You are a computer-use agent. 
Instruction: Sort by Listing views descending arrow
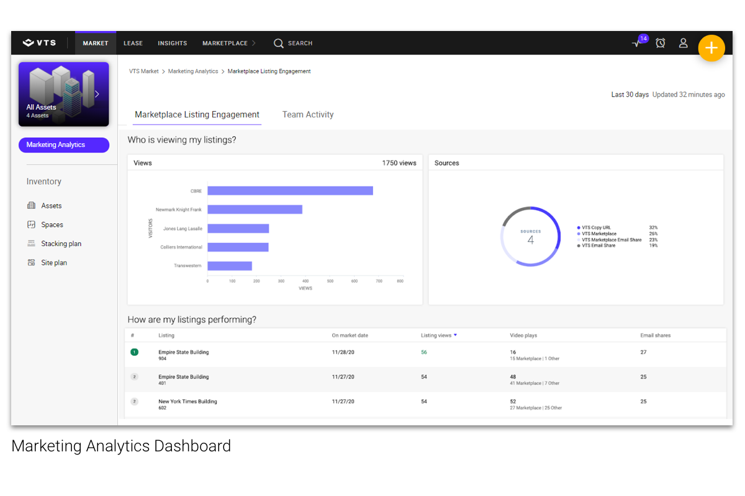coord(455,335)
